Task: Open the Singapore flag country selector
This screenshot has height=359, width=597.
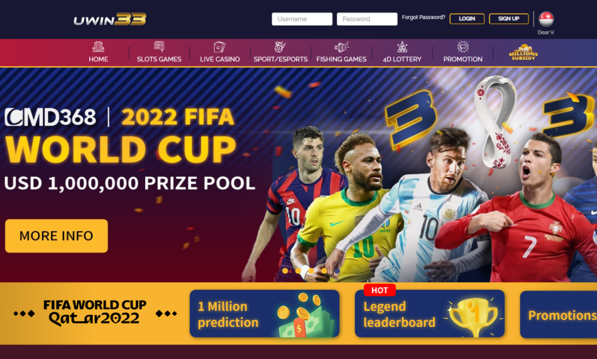Action: pos(546,19)
